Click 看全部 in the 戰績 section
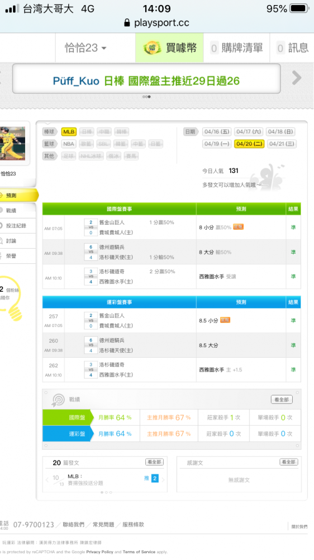 (x=282, y=400)
